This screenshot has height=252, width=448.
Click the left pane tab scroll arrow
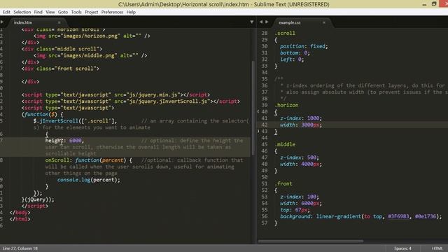tap(2, 22)
